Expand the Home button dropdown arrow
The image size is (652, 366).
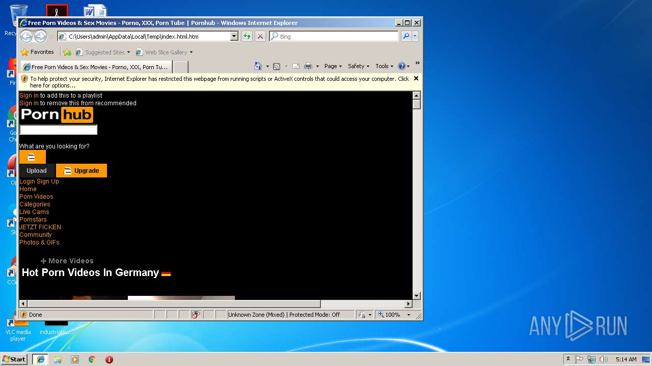(267, 66)
